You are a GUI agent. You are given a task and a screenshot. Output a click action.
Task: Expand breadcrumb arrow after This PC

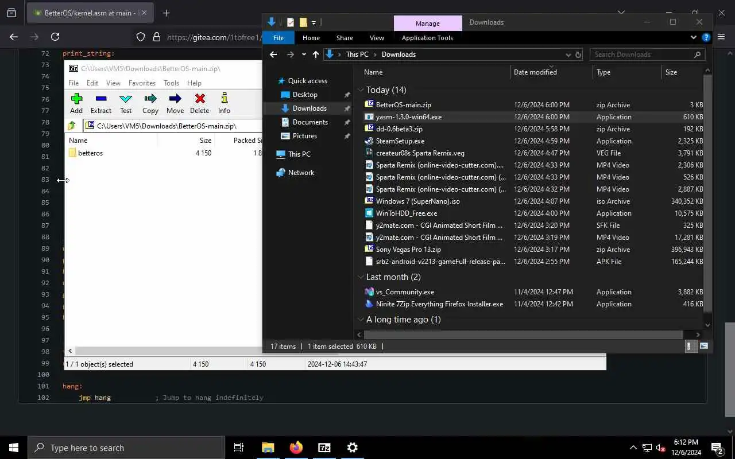(x=375, y=55)
